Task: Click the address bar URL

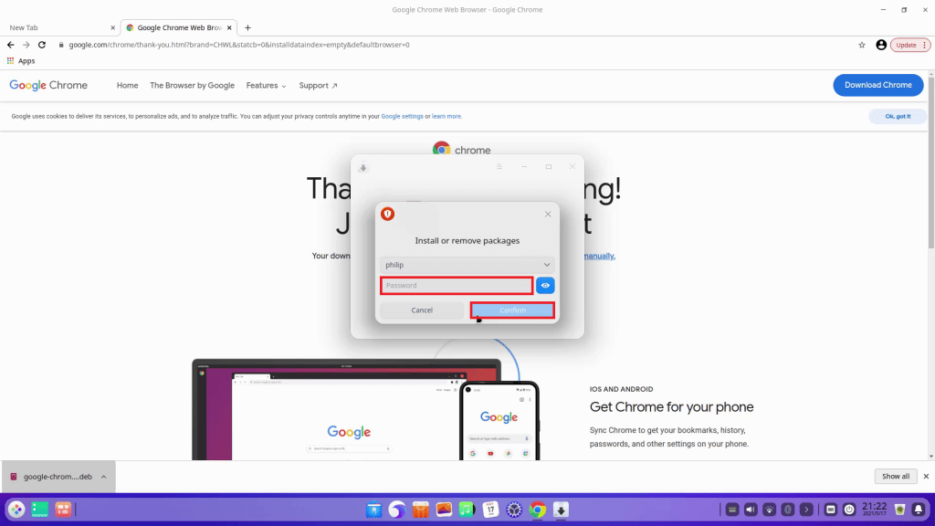Action: (x=239, y=45)
